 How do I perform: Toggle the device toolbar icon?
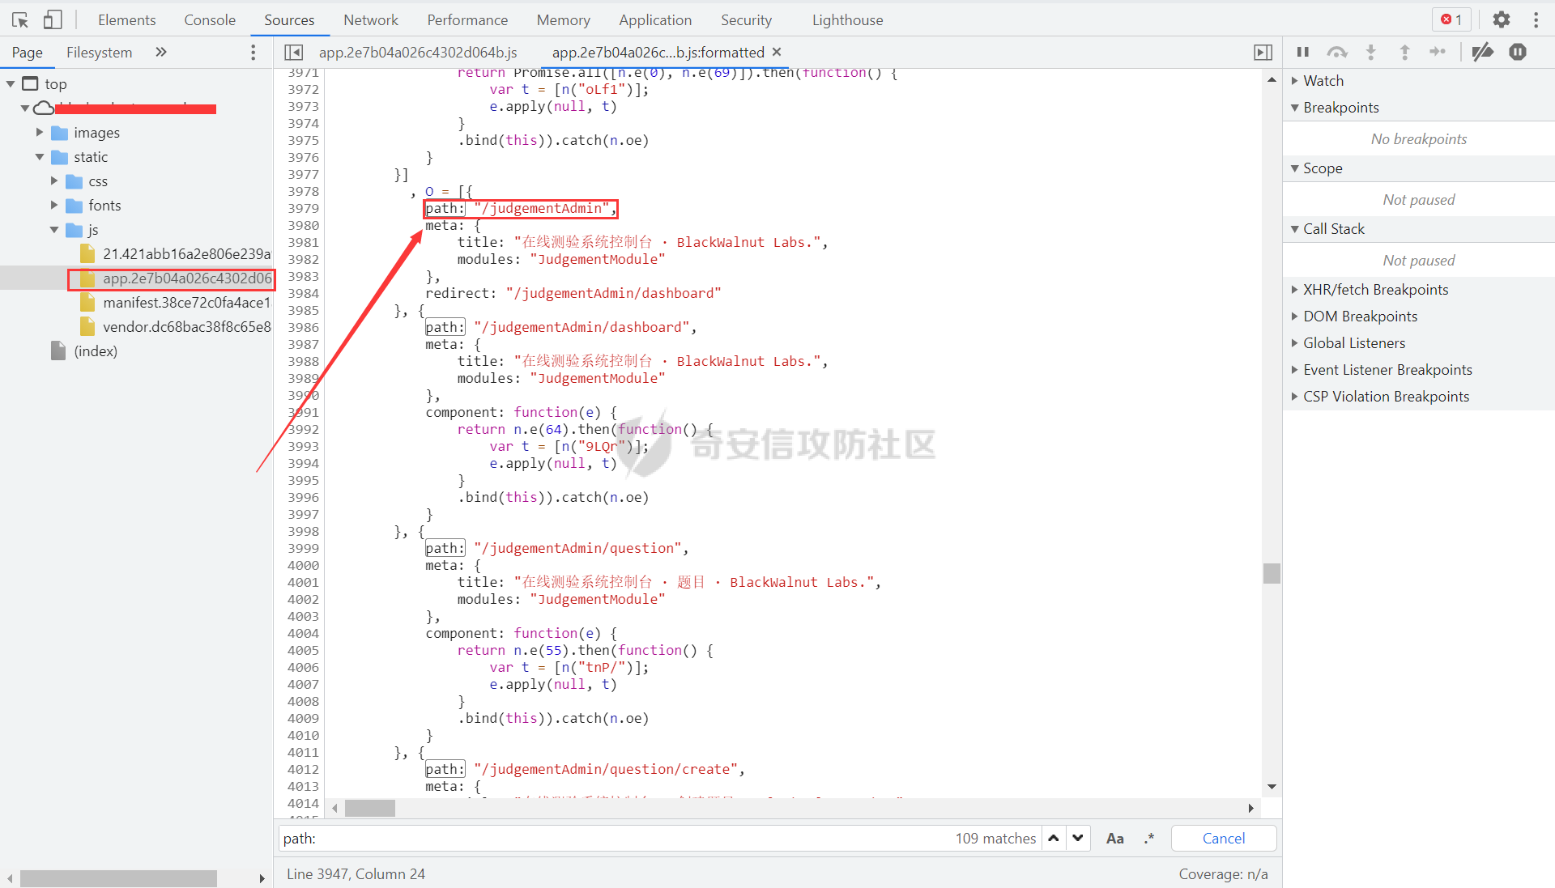pos(53,19)
